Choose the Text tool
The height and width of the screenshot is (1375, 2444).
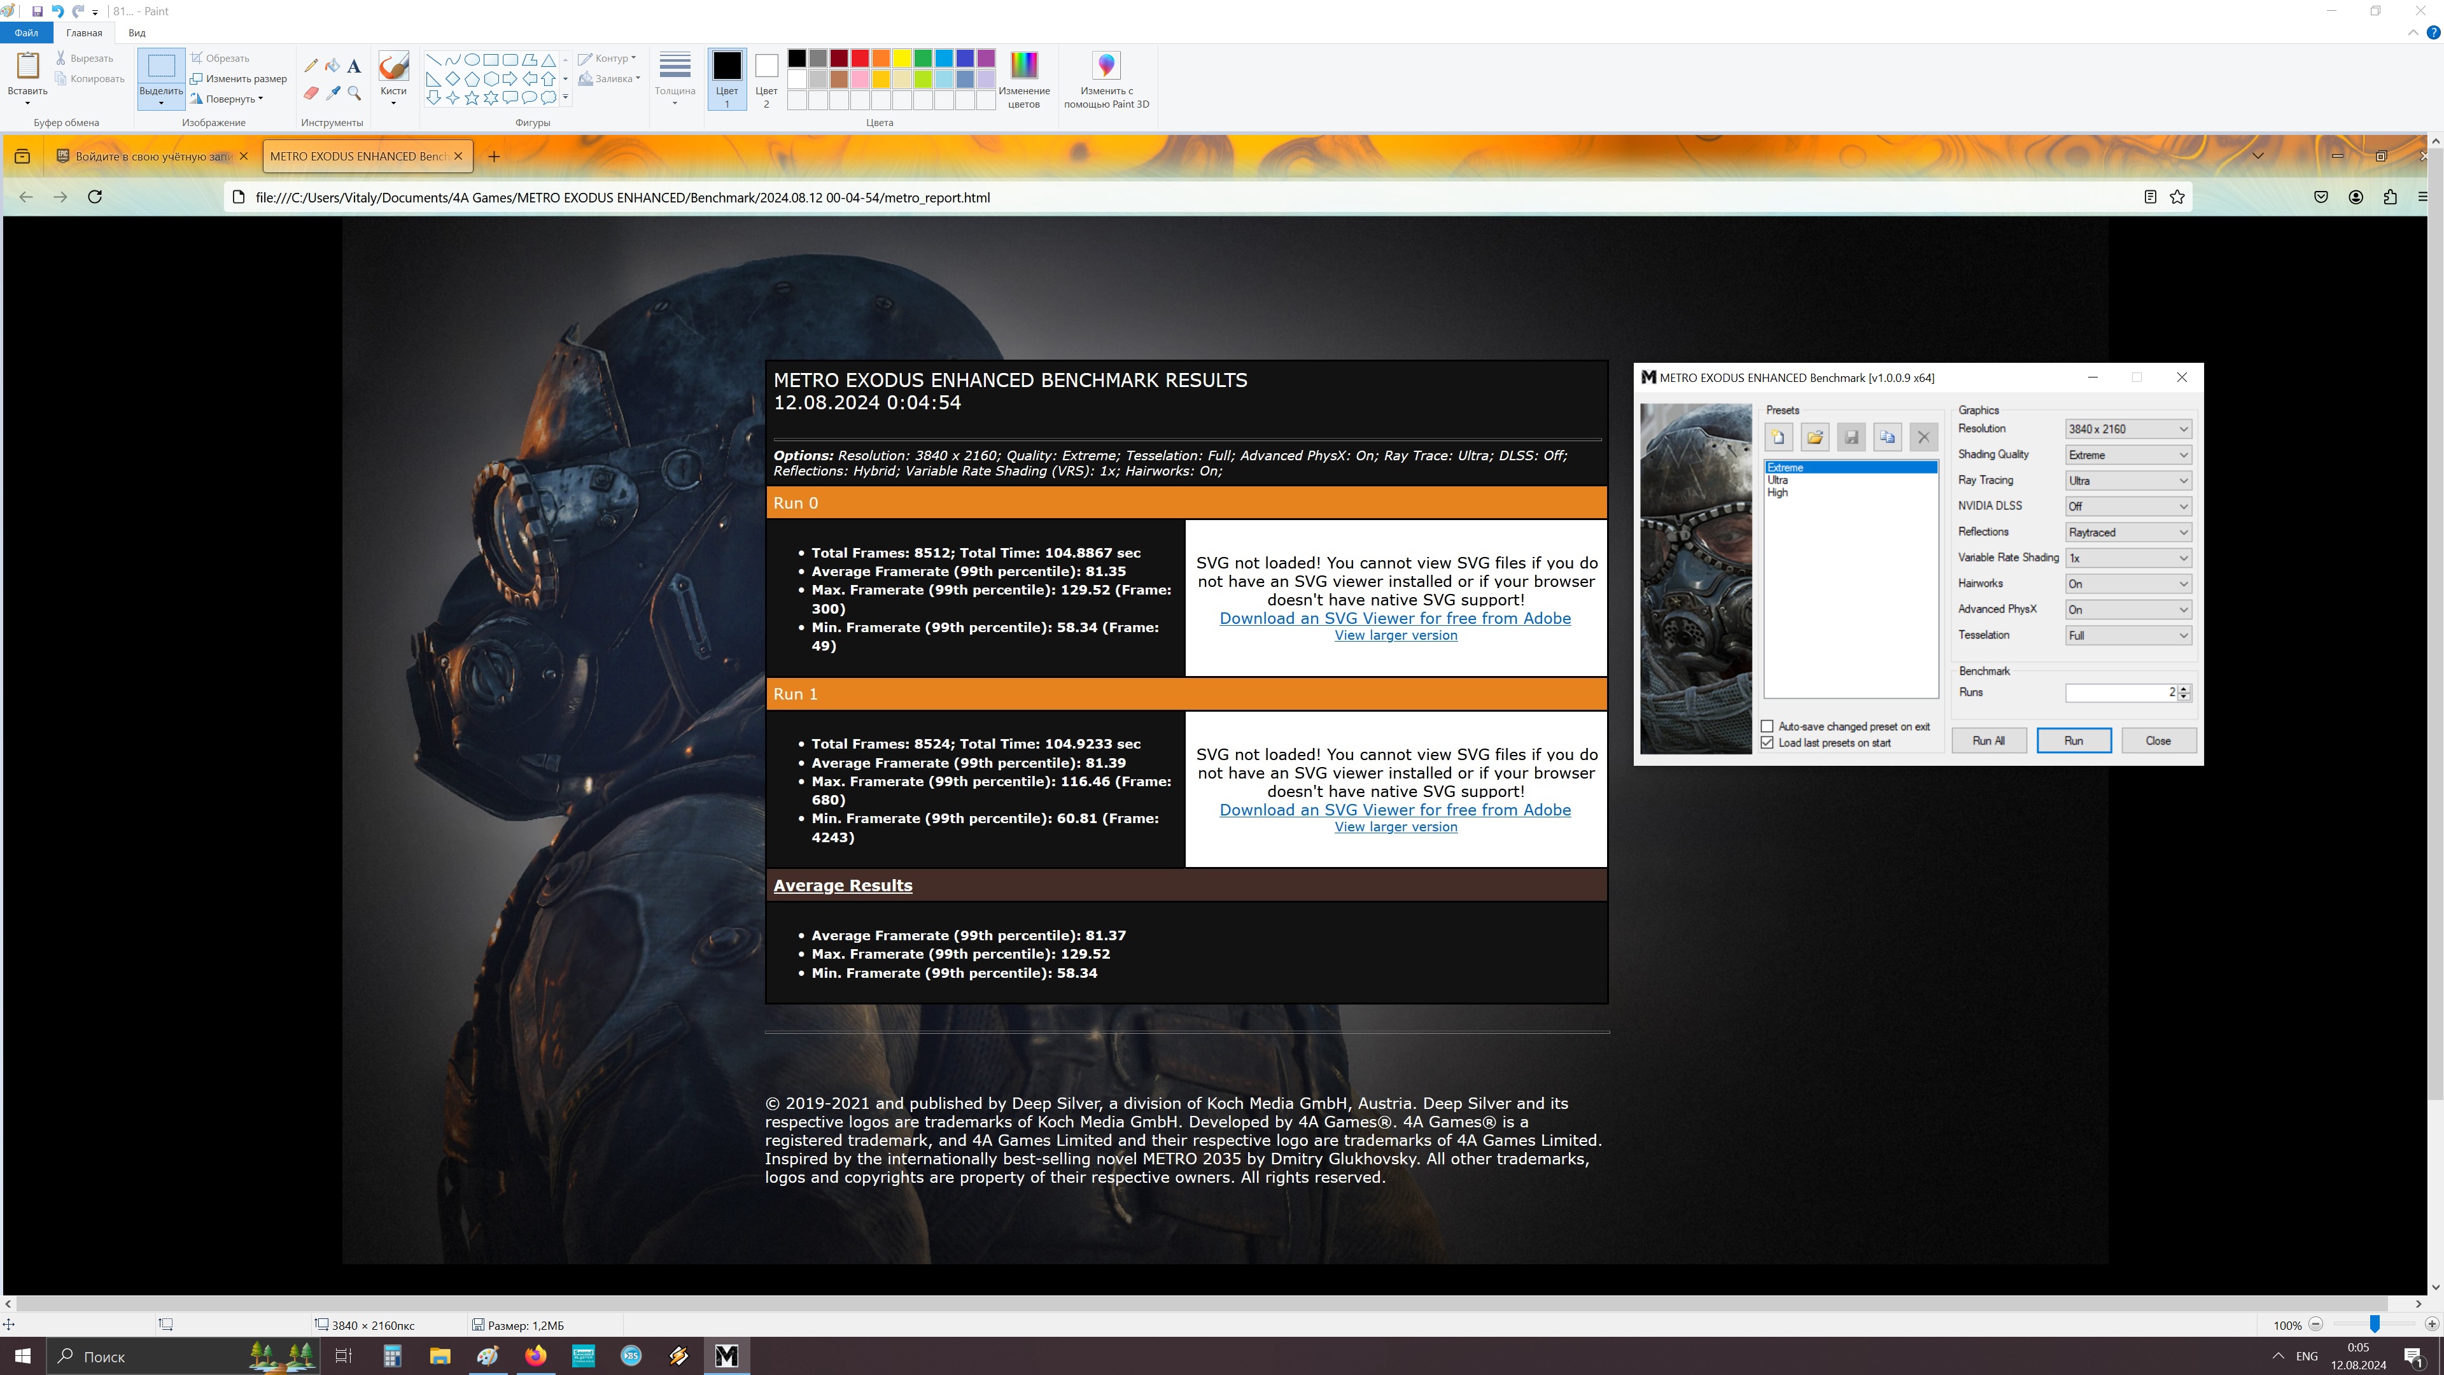pos(354,66)
